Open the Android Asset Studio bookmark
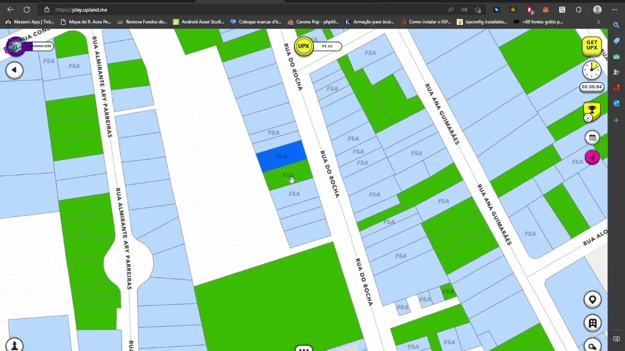The height and width of the screenshot is (351, 625). pos(199,21)
